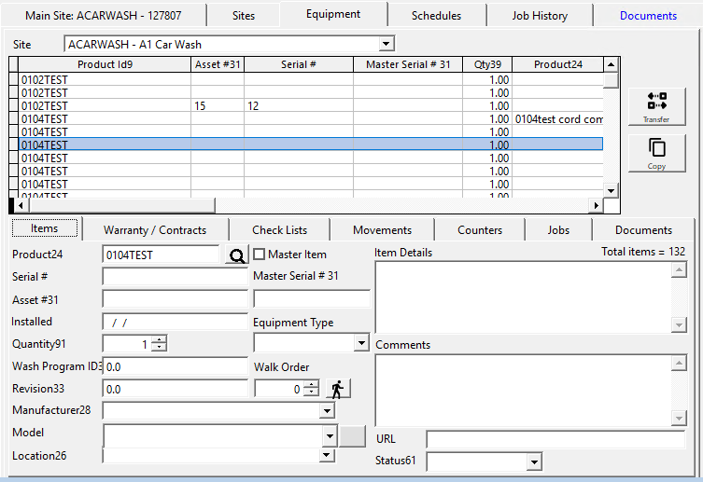Click the small button beside Model
The width and height of the screenshot is (703, 482).
(353, 435)
